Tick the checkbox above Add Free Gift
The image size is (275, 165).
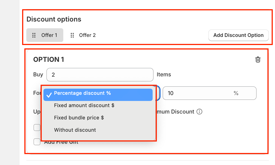pos(37,128)
